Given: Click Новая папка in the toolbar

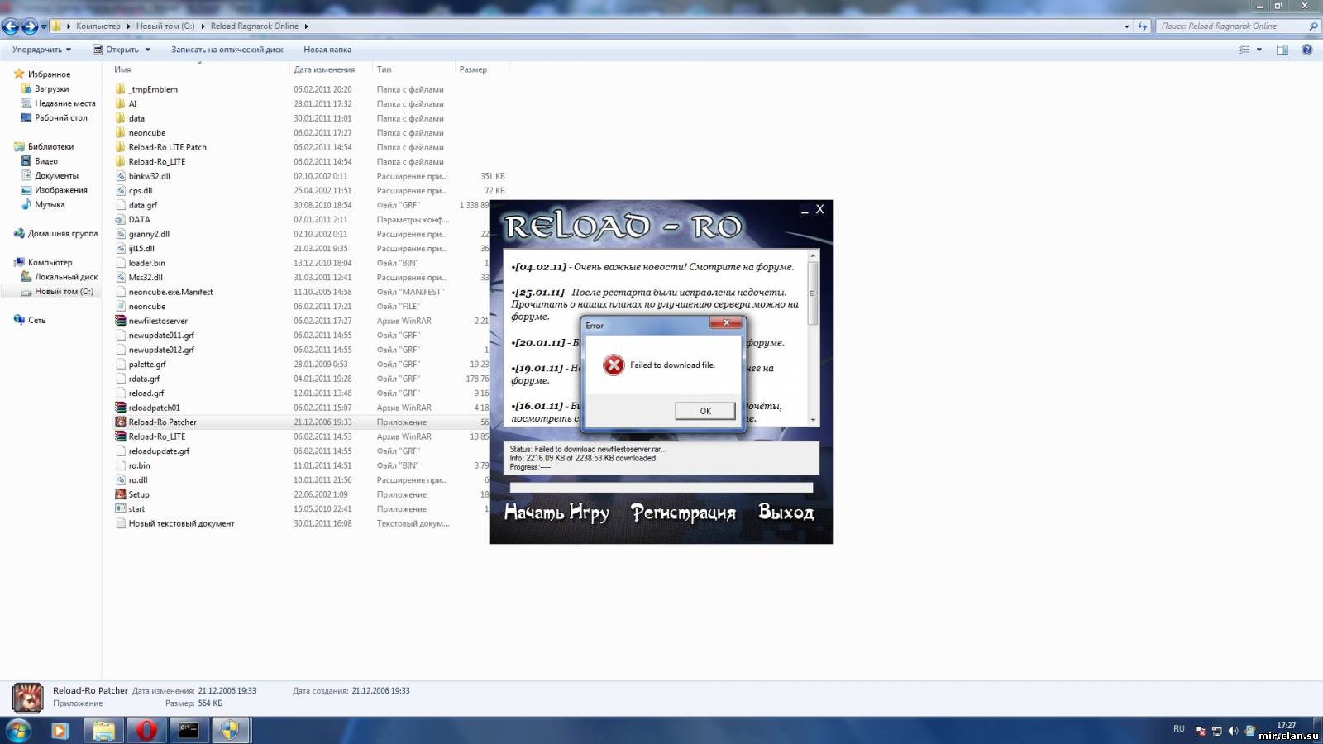Looking at the screenshot, I should [x=327, y=50].
